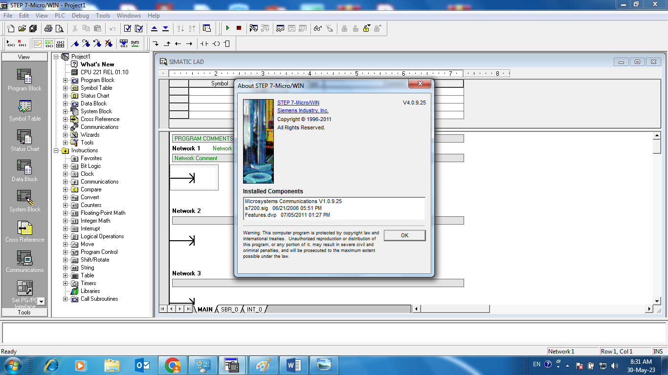Open the PLC menu

pyautogui.click(x=60, y=16)
